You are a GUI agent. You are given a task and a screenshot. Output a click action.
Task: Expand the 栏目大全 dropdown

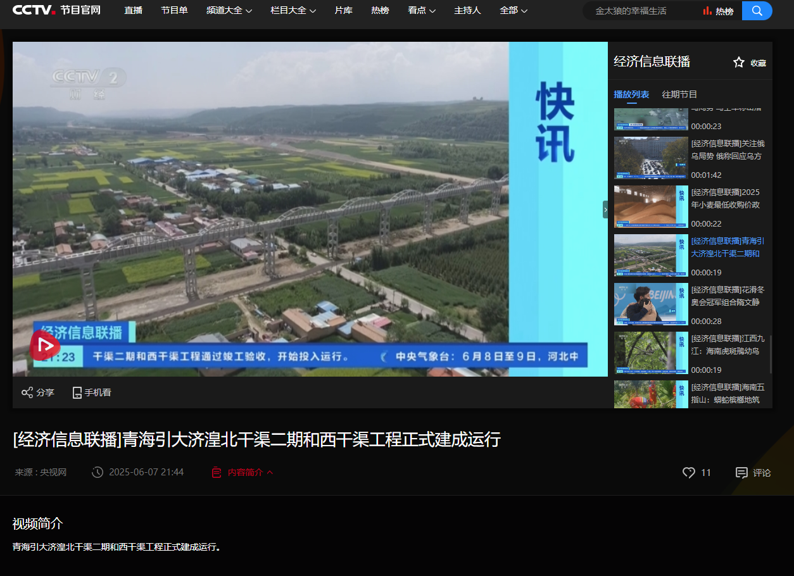pyautogui.click(x=293, y=10)
